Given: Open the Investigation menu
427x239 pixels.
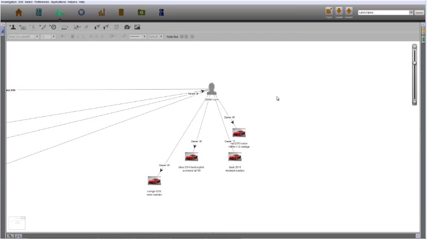Looking at the screenshot, I should point(9,2).
